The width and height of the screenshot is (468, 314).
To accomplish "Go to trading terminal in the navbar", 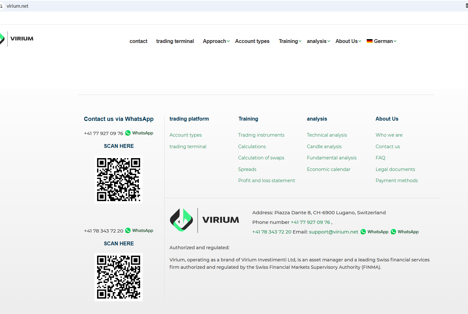I will click(175, 41).
